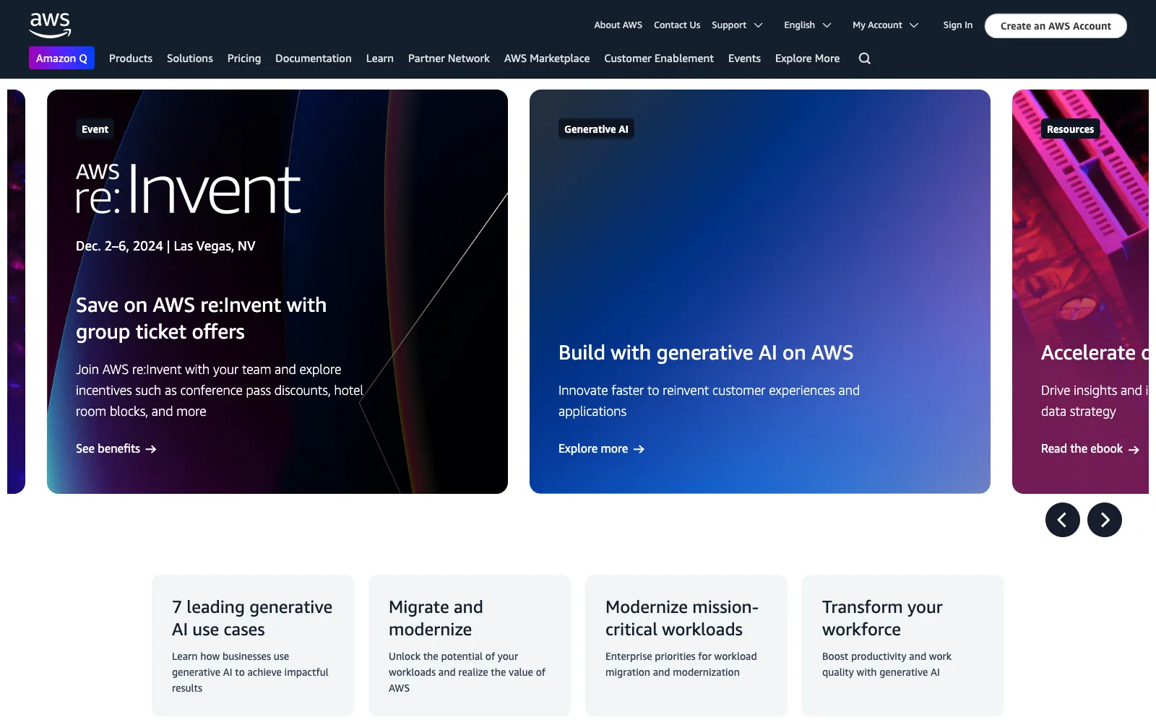Open the Resources Accelerate card

pyautogui.click(x=1080, y=292)
